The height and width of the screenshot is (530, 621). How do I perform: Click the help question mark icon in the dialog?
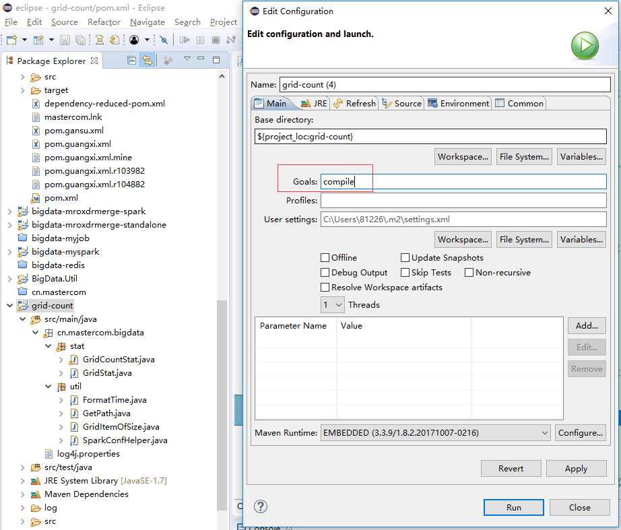click(x=261, y=506)
